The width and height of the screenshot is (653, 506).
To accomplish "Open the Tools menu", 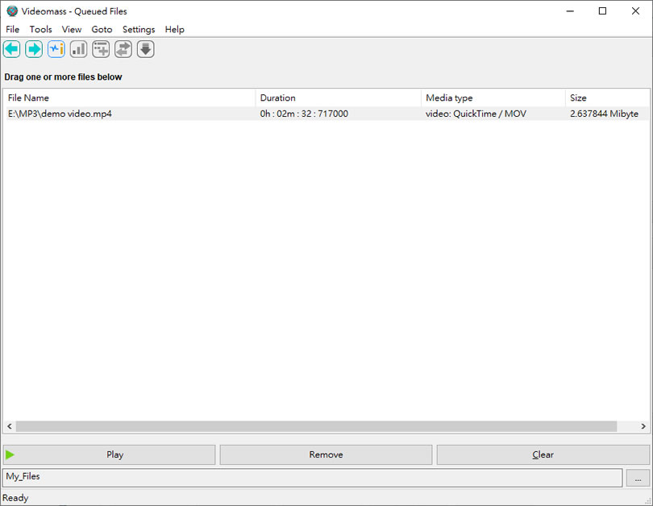I will tap(41, 29).
